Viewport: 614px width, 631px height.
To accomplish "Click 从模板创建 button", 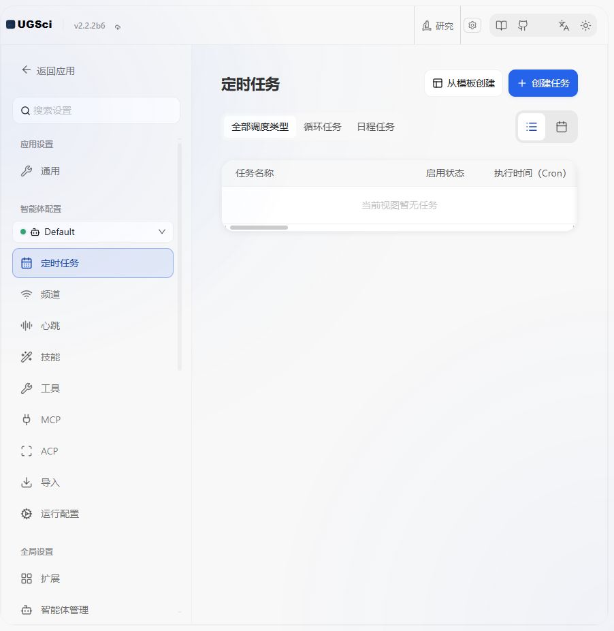I will click(463, 83).
